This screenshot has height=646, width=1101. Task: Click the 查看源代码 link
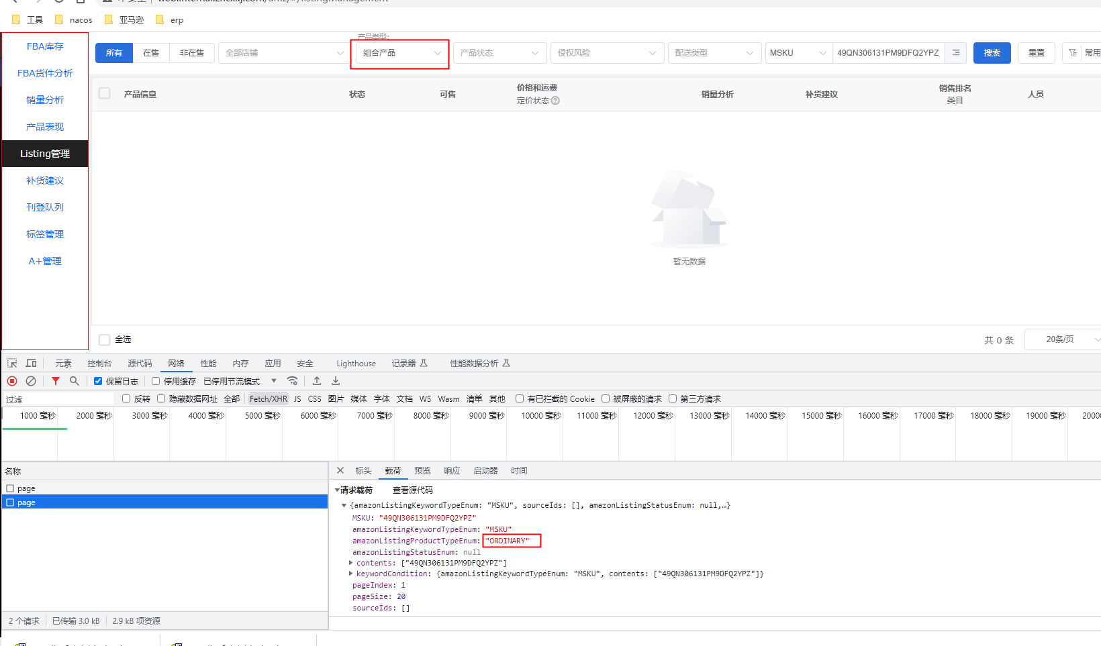[x=413, y=490]
